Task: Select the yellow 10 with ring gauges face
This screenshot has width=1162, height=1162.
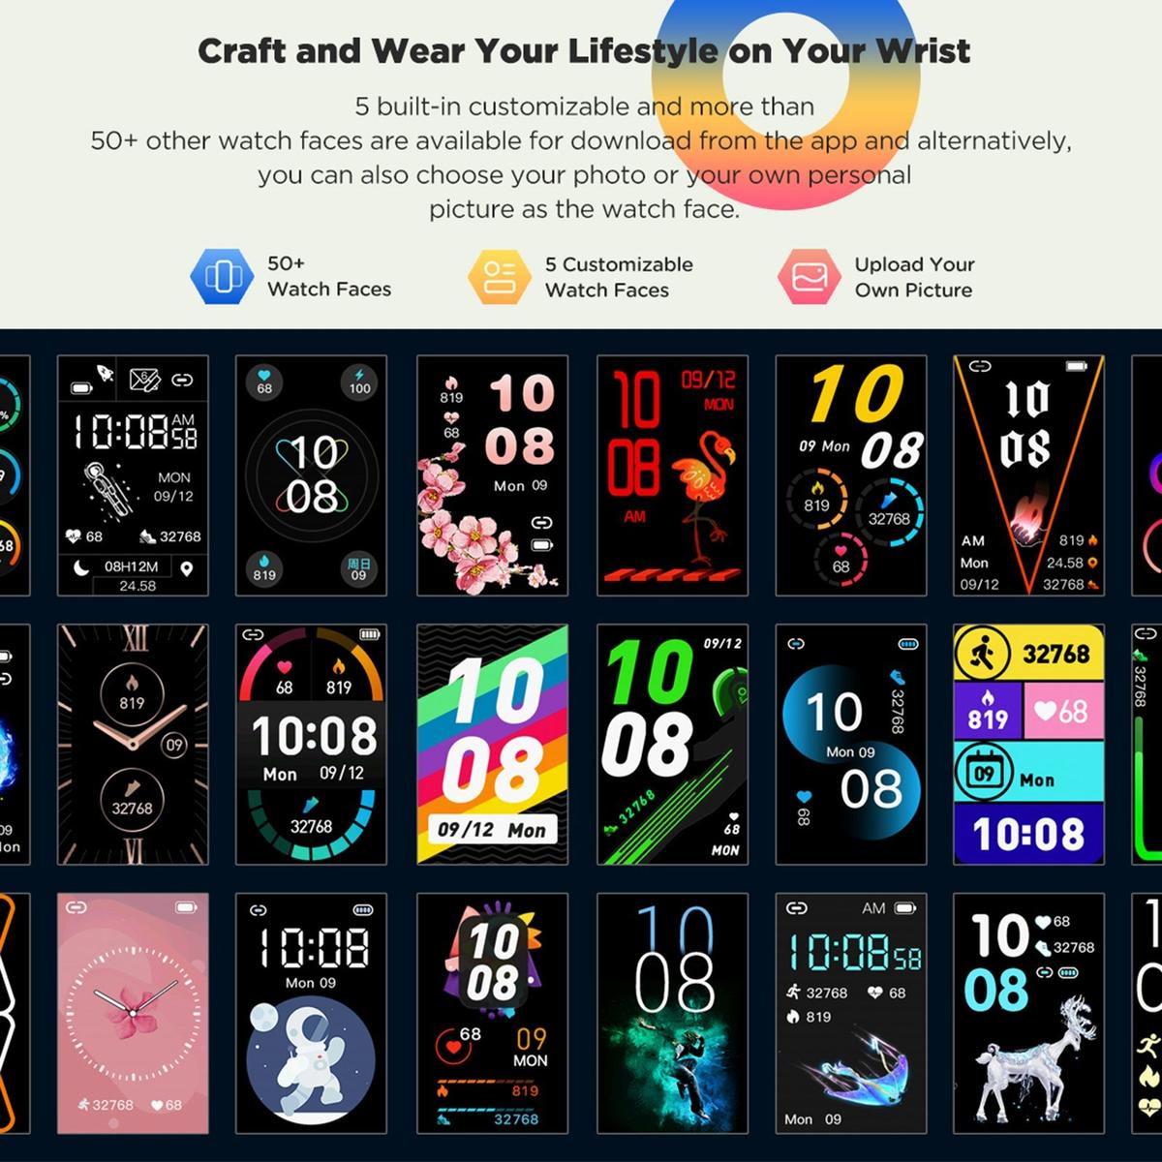Action: pyautogui.click(x=851, y=475)
